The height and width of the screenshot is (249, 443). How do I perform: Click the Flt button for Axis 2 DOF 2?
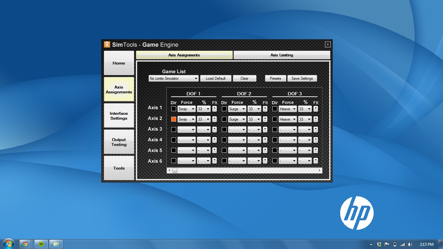click(265, 119)
